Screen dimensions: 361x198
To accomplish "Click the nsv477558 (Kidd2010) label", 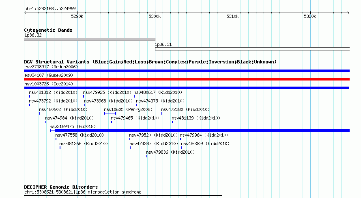I will point(80,135).
